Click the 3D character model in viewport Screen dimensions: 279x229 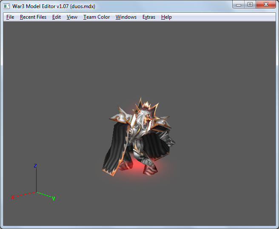(138, 137)
